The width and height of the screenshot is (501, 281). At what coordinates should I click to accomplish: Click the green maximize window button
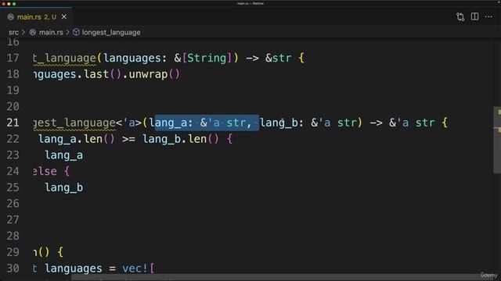point(14,4)
